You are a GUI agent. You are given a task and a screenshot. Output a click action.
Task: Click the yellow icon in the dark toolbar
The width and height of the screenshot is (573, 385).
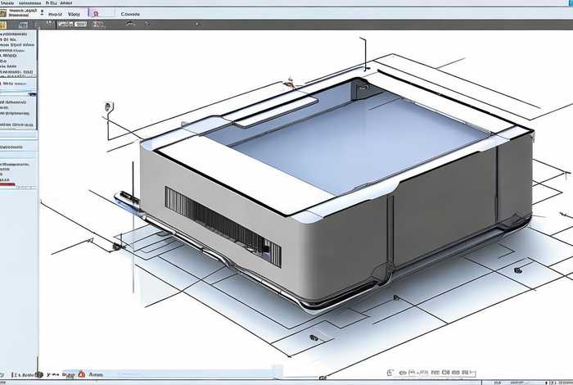[x=5, y=25]
